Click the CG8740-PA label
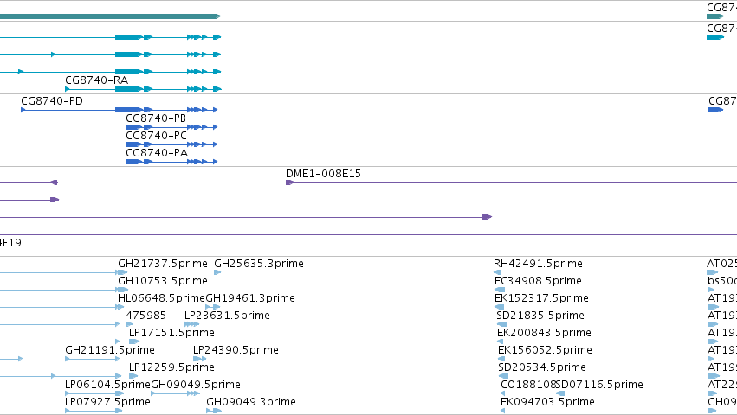Screen dimensions: 737x415 [157, 153]
